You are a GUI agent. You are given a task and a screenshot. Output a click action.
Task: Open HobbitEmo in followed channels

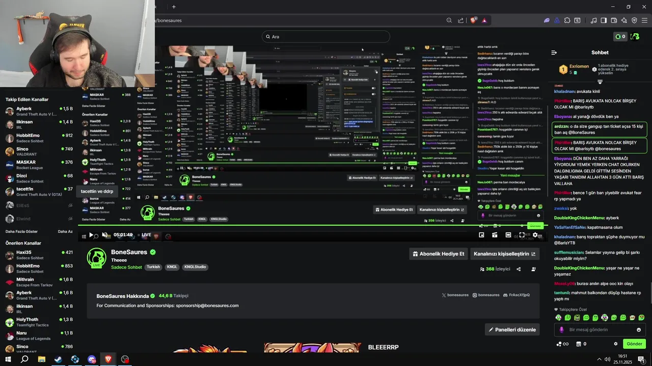coord(39,138)
